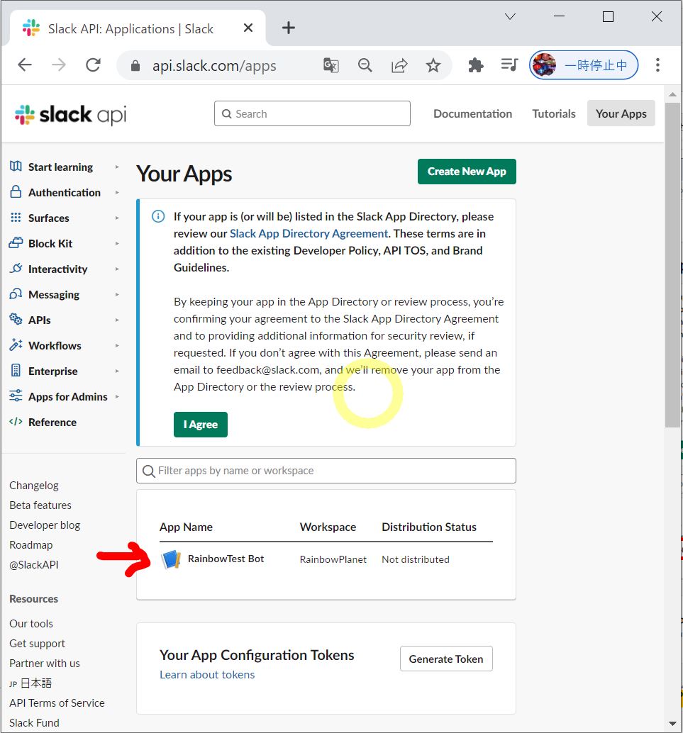Open Tutorials in top navigation
This screenshot has height=733, width=683.
553,113
